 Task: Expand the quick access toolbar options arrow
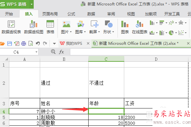click(54, 44)
